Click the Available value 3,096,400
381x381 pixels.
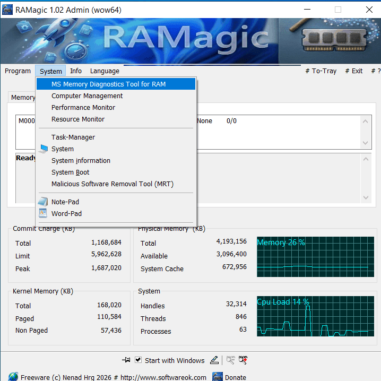pyautogui.click(x=231, y=254)
